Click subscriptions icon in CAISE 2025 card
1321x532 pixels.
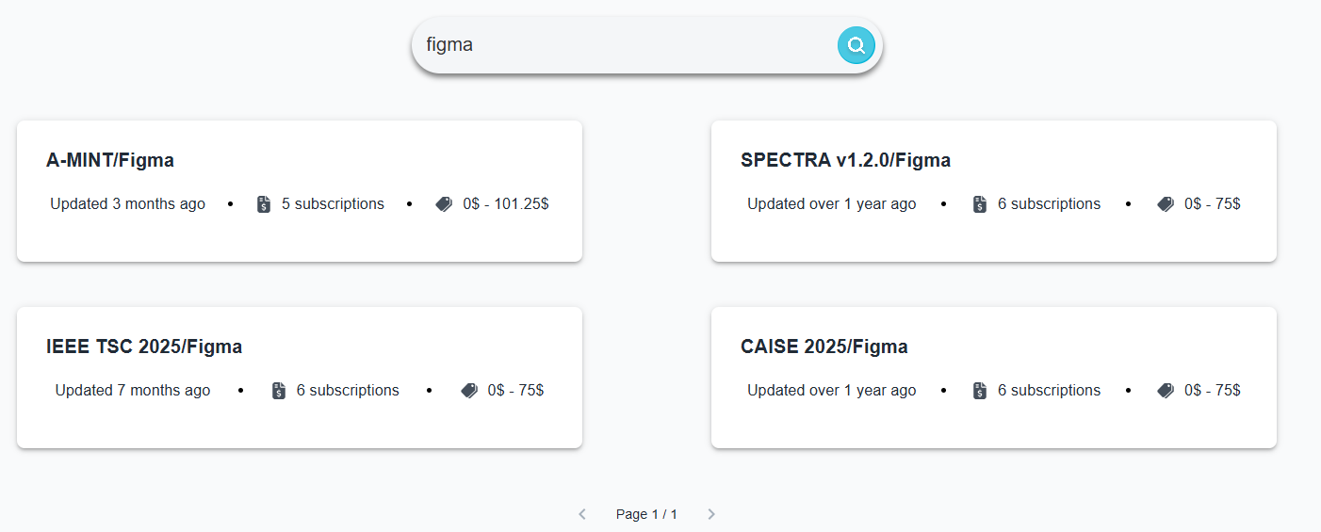[x=980, y=391]
